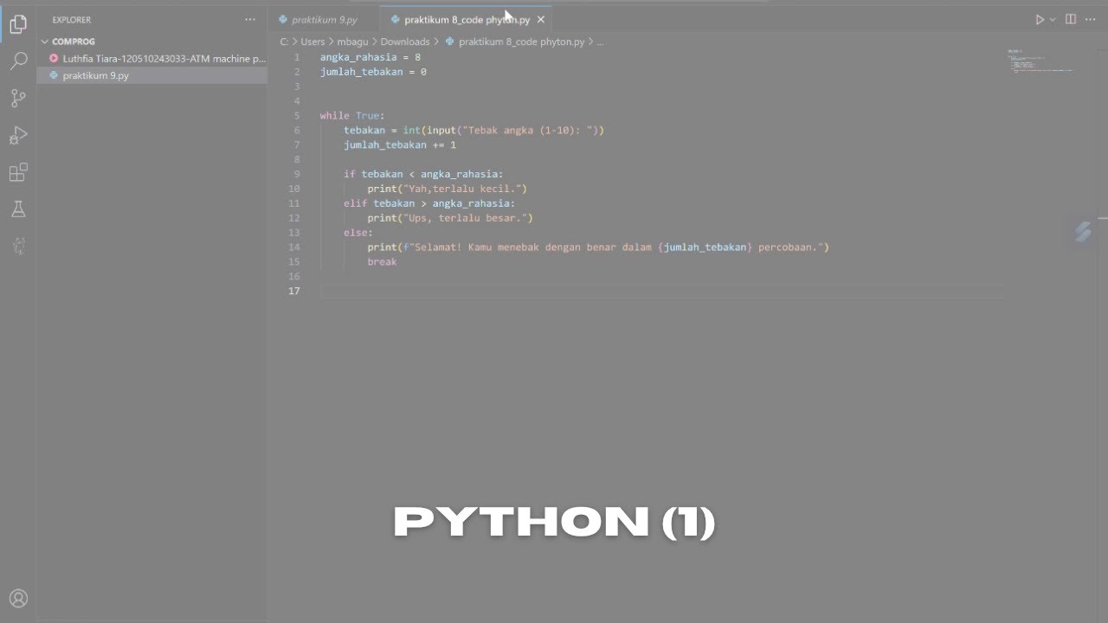Select line number 3 in the gutter
Viewport: 1108px width, 623px height.
tap(297, 87)
